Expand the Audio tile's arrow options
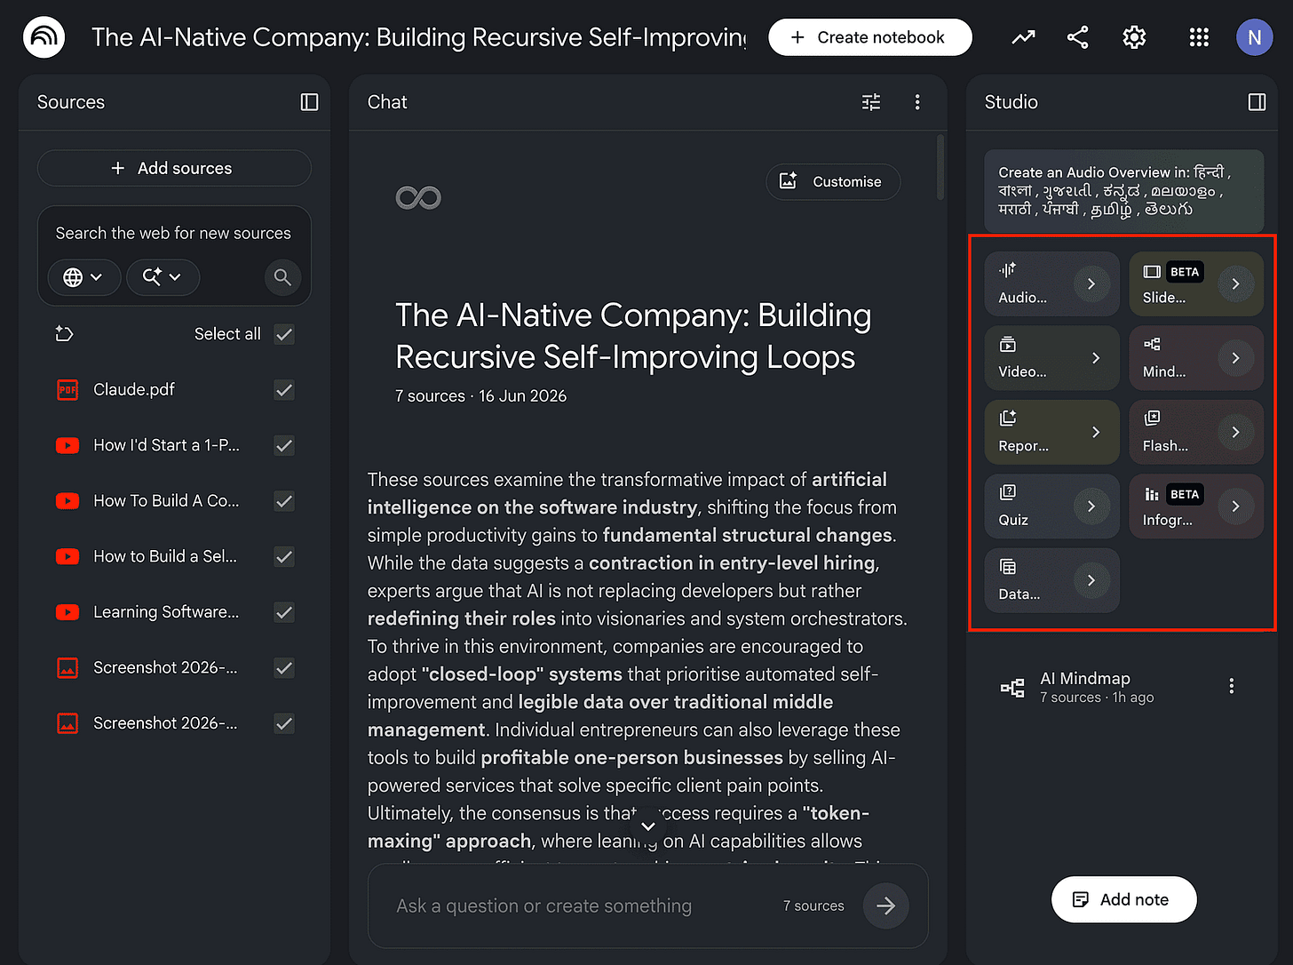Screen dimensions: 1293x965 tap(1091, 284)
